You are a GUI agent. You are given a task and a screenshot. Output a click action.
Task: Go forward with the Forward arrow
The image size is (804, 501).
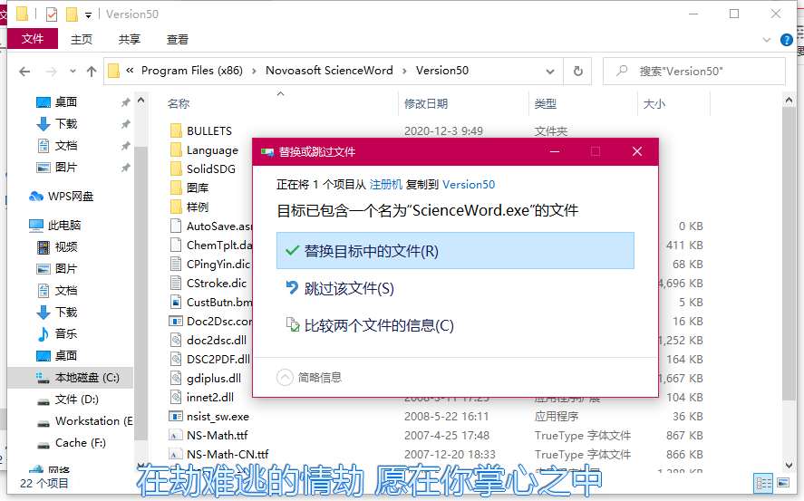click(x=52, y=72)
